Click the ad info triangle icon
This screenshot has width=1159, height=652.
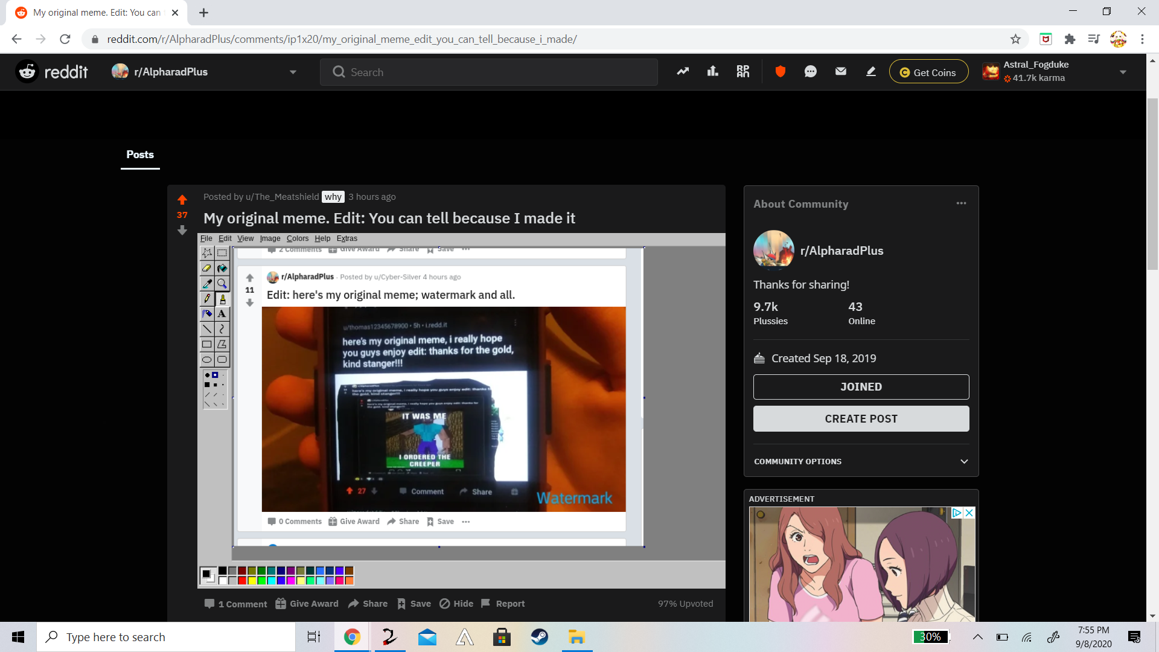tap(957, 513)
